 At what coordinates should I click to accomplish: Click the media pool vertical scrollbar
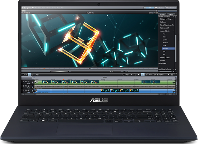click(x=176, y=49)
